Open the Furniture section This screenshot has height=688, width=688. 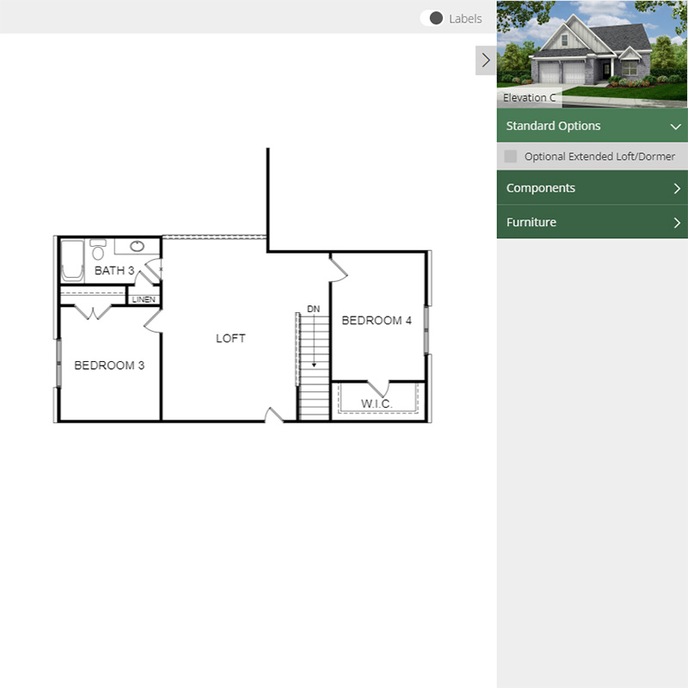coord(592,222)
